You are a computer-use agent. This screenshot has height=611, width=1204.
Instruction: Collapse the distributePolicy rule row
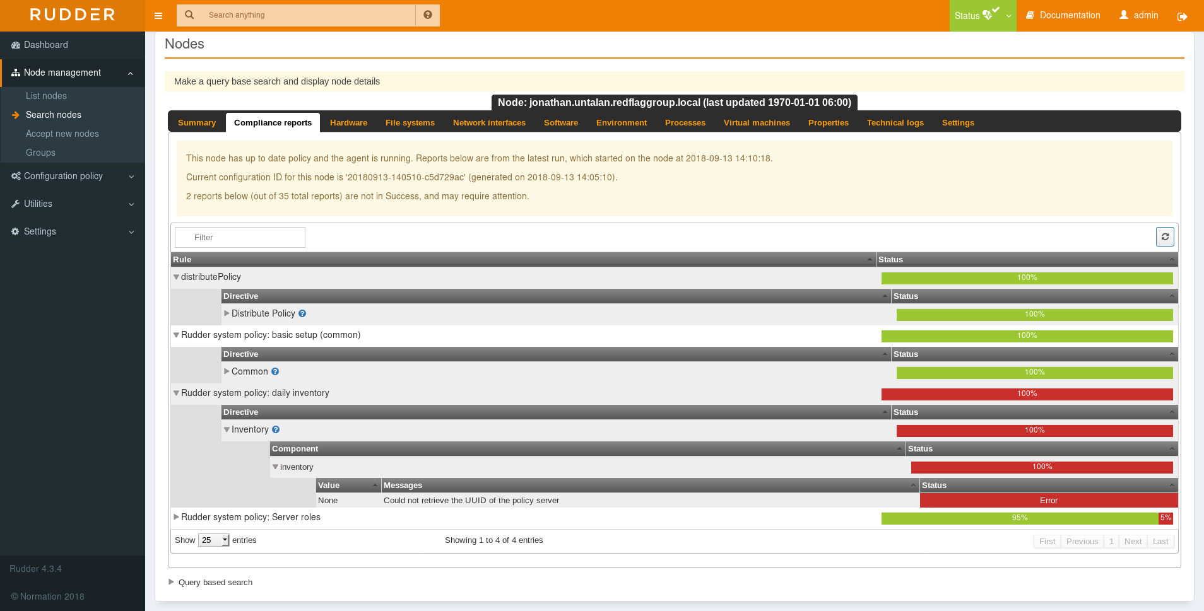click(177, 277)
